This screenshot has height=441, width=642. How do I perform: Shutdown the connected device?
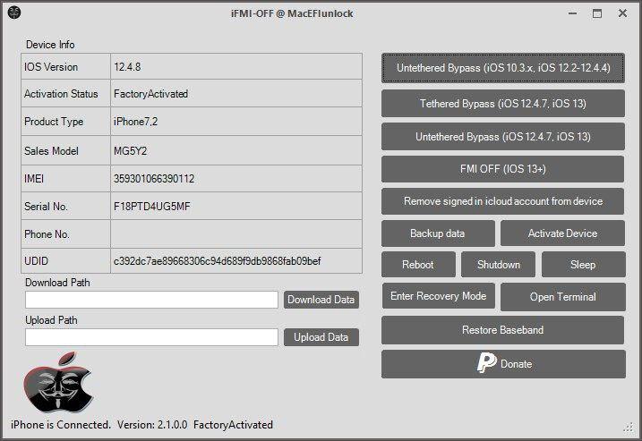pos(498,265)
